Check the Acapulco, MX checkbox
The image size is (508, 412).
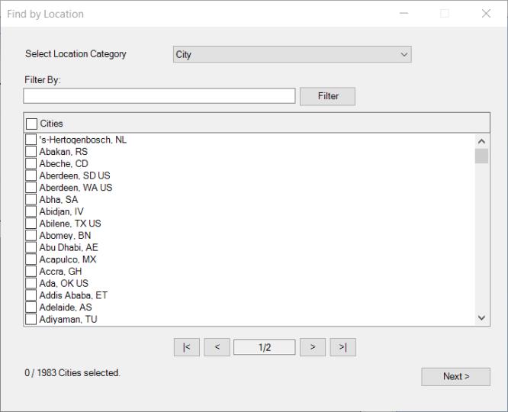pos(31,259)
